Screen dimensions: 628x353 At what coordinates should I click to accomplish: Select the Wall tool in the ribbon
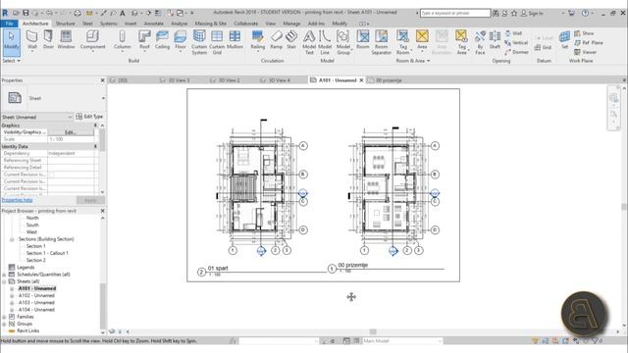click(x=32, y=40)
